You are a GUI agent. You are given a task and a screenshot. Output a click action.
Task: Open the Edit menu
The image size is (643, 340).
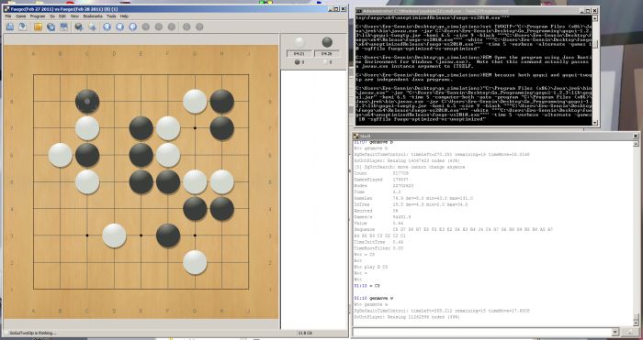pyautogui.click(x=62, y=16)
